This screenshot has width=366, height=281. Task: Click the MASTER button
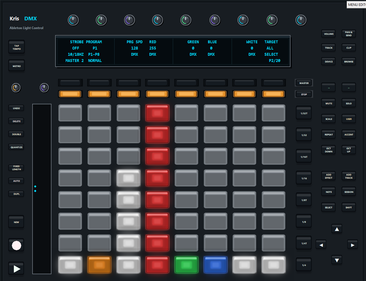coord(304,83)
